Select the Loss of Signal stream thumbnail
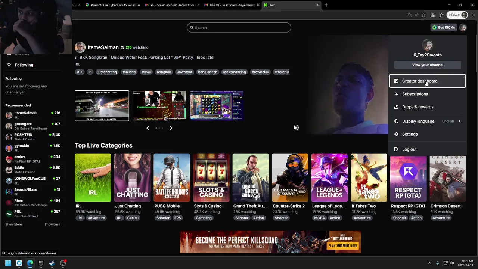This screenshot has width=478, height=269. tap(102, 106)
